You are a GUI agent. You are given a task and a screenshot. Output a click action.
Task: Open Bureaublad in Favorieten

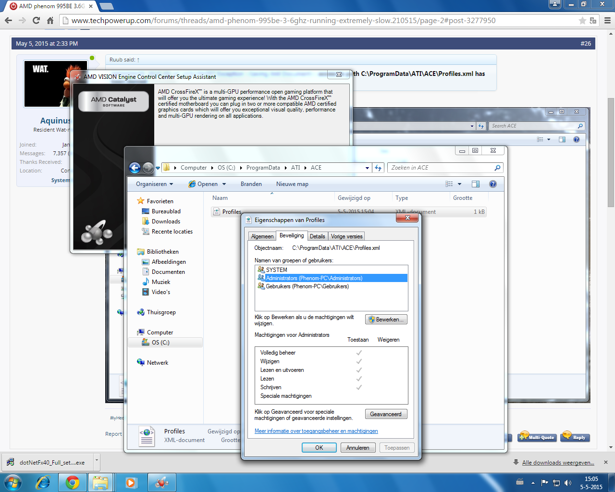coord(166,211)
